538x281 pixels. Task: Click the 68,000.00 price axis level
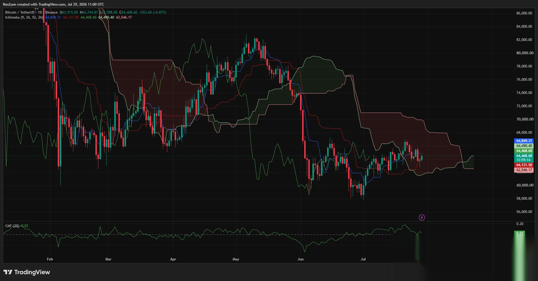(524, 133)
